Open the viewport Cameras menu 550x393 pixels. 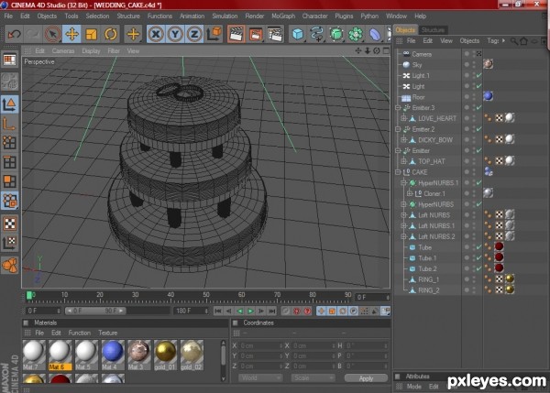pos(63,50)
